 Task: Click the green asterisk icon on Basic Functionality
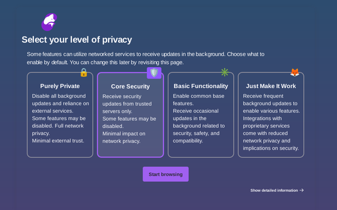224,72
